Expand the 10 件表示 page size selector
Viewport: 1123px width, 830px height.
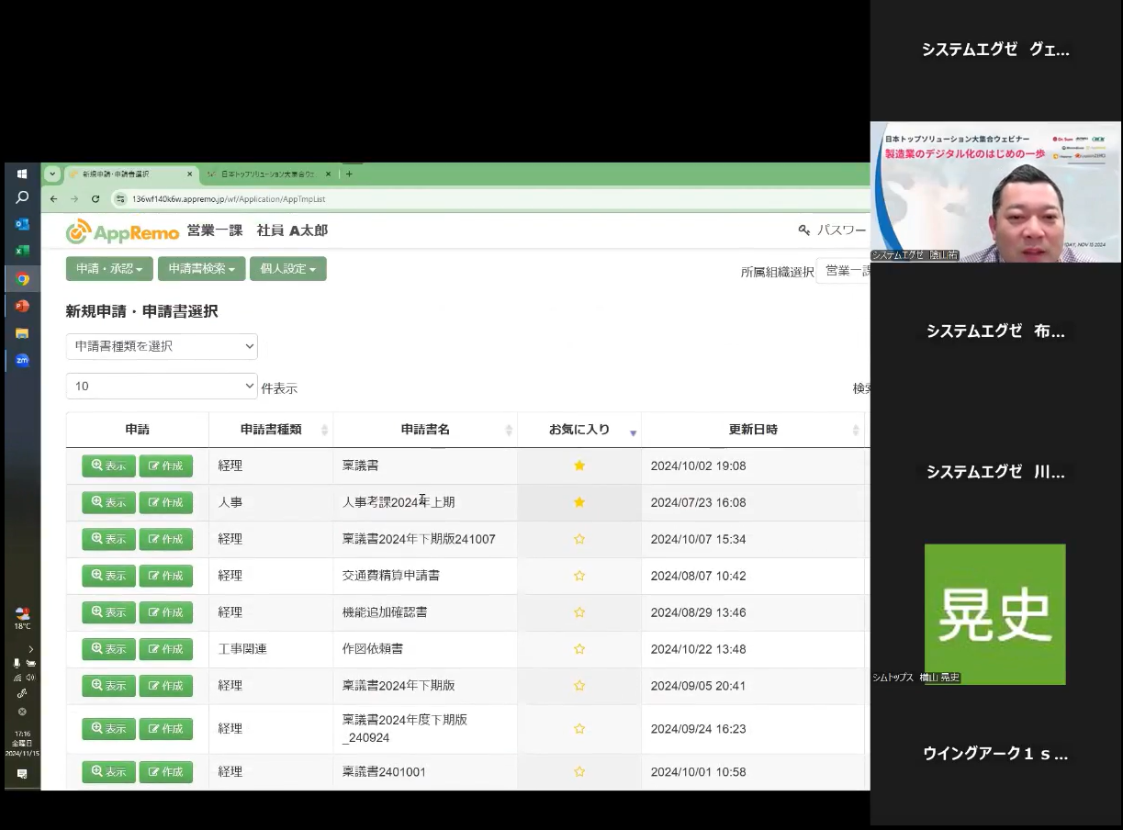pos(162,387)
